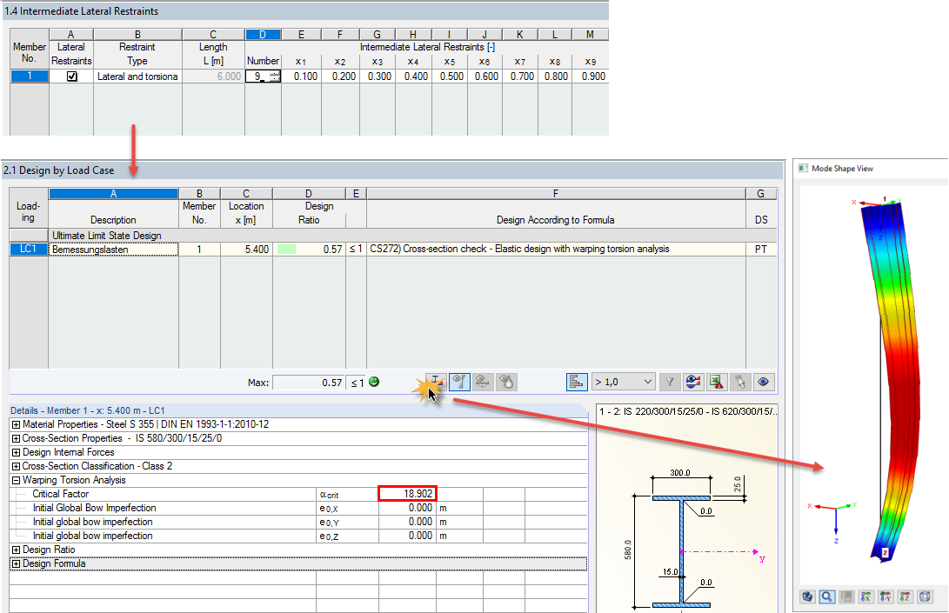This screenshot has width=949, height=613.
Task: Toggle the design ratio color bars button
Action: coord(577,382)
